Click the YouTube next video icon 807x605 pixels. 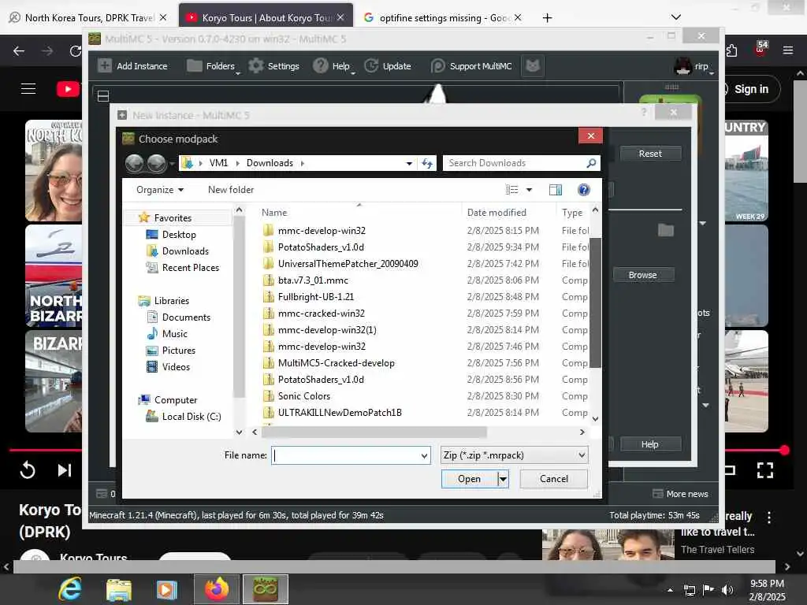coord(65,470)
